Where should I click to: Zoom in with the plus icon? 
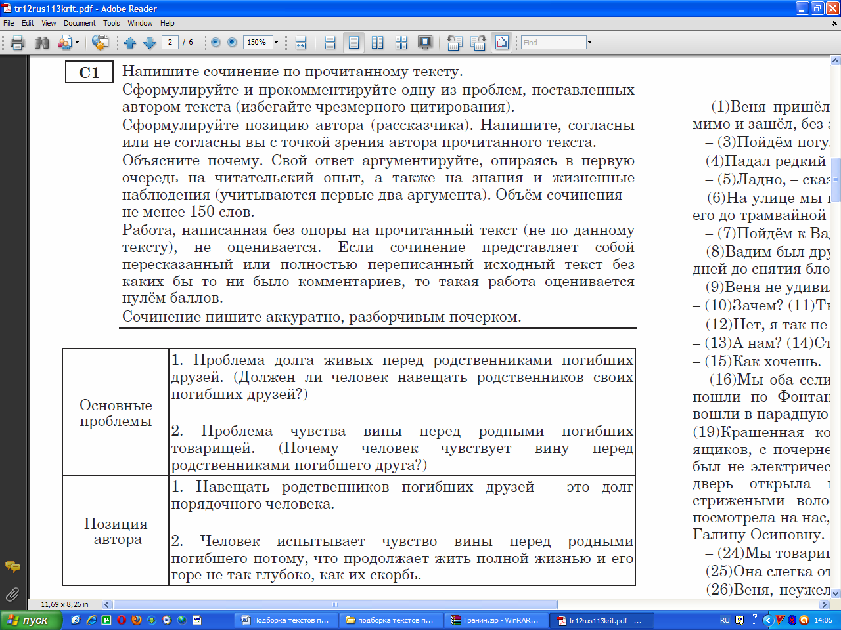[232, 43]
